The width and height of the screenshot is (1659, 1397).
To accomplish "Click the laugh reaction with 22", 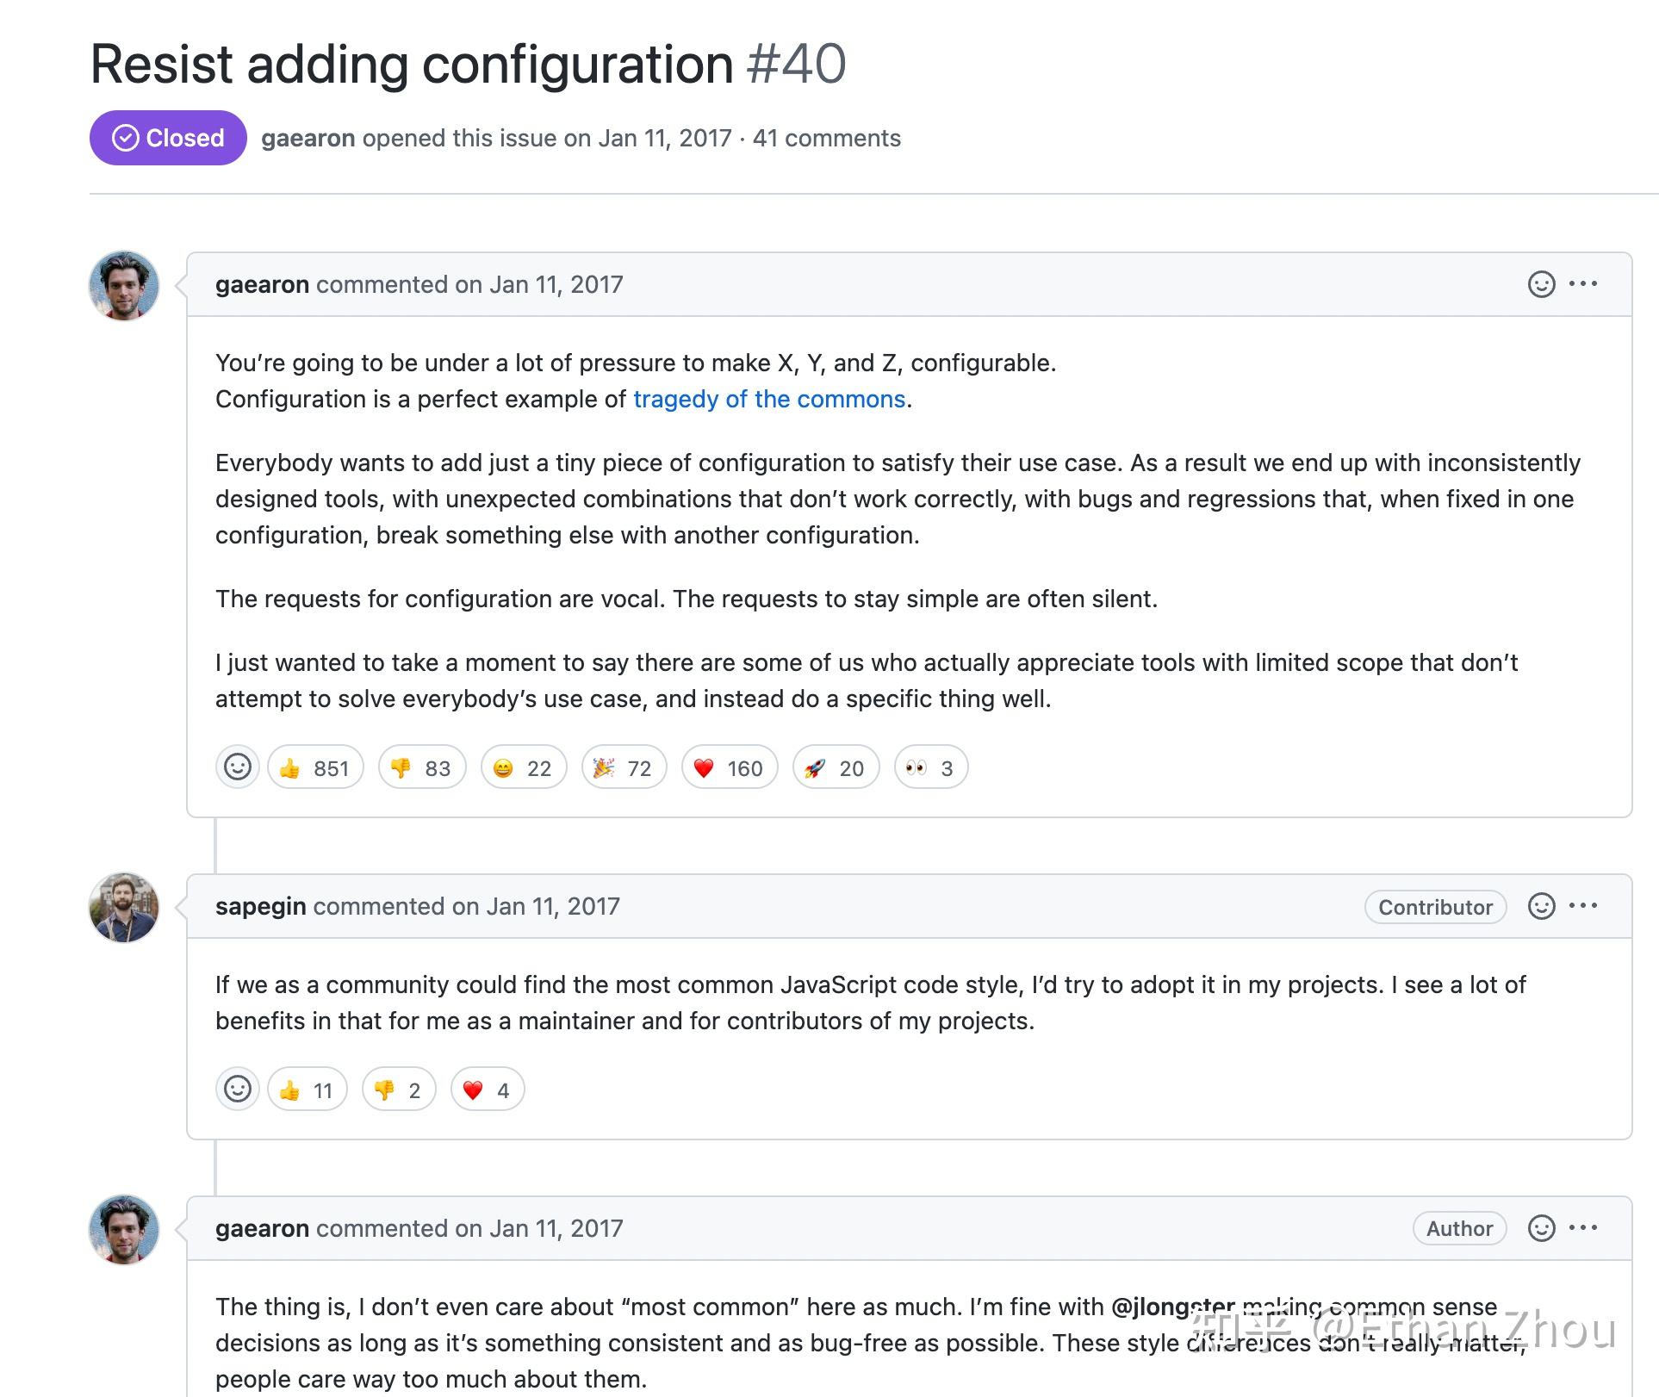I will click(x=524, y=767).
